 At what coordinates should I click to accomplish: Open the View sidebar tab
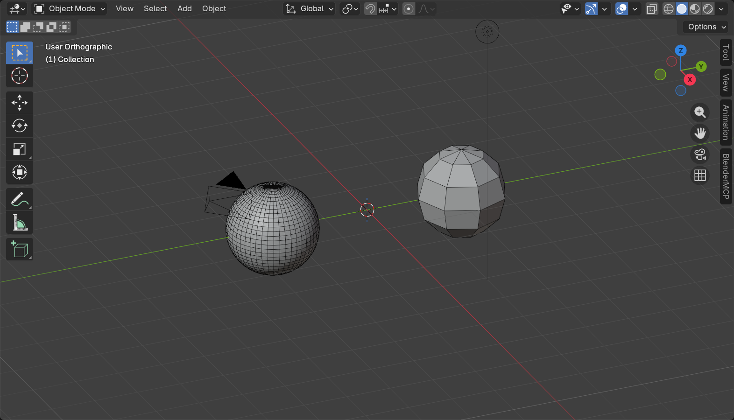pyautogui.click(x=726, y=83)
